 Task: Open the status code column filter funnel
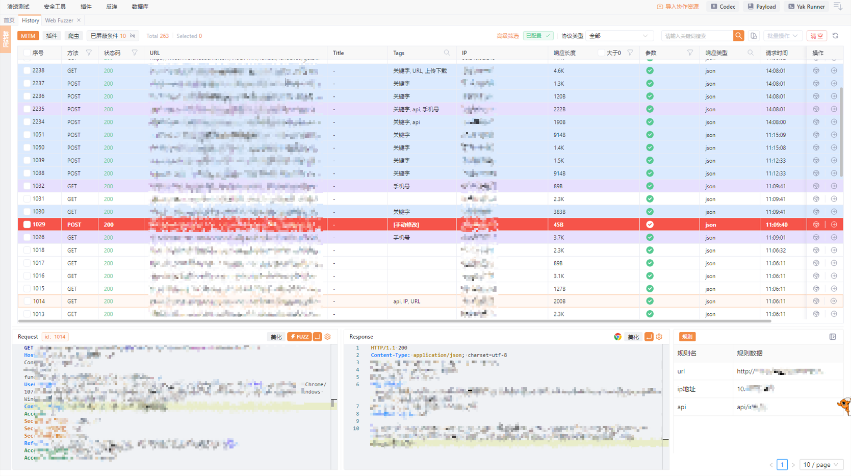point(135,53)
